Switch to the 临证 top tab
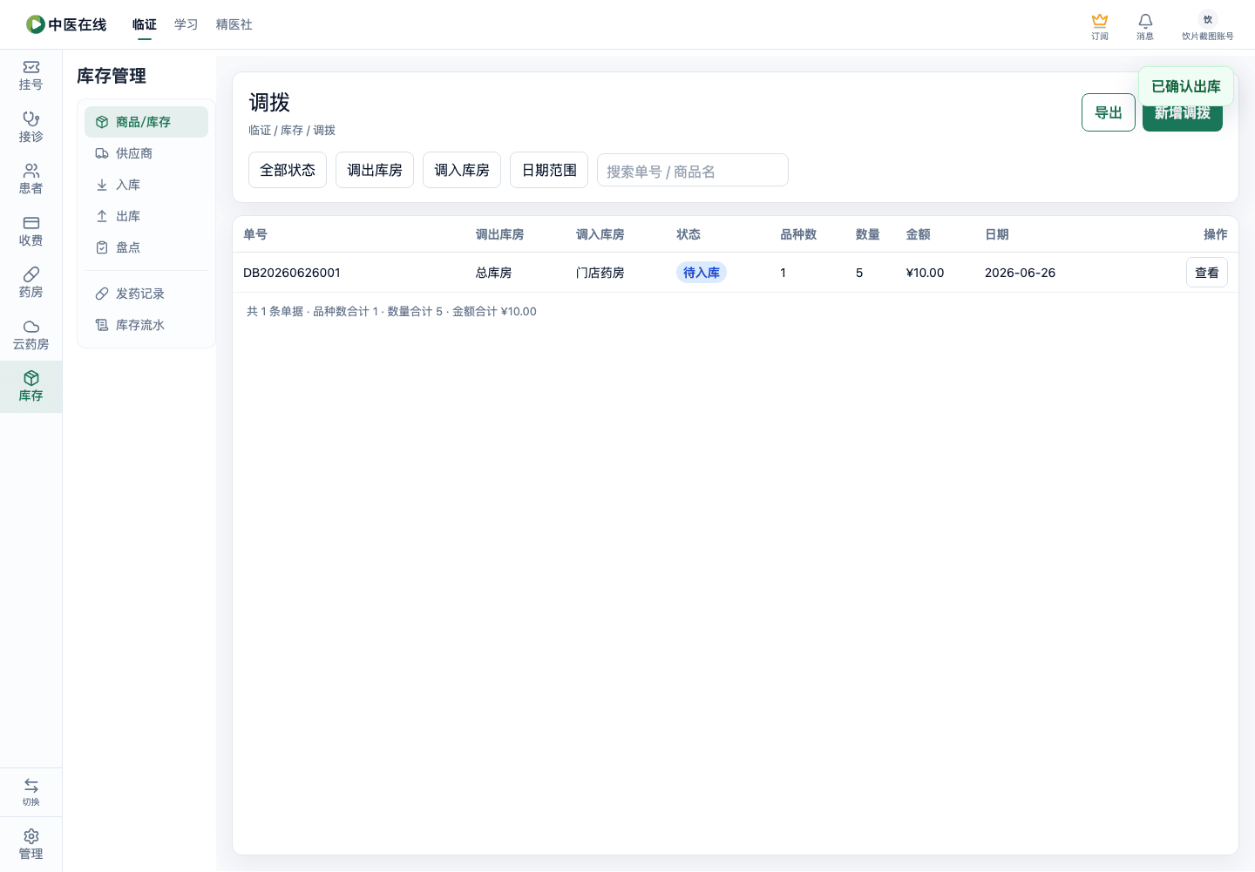Image resolution: width=1255 pixels, height=872 pixels. coord(145,24)
